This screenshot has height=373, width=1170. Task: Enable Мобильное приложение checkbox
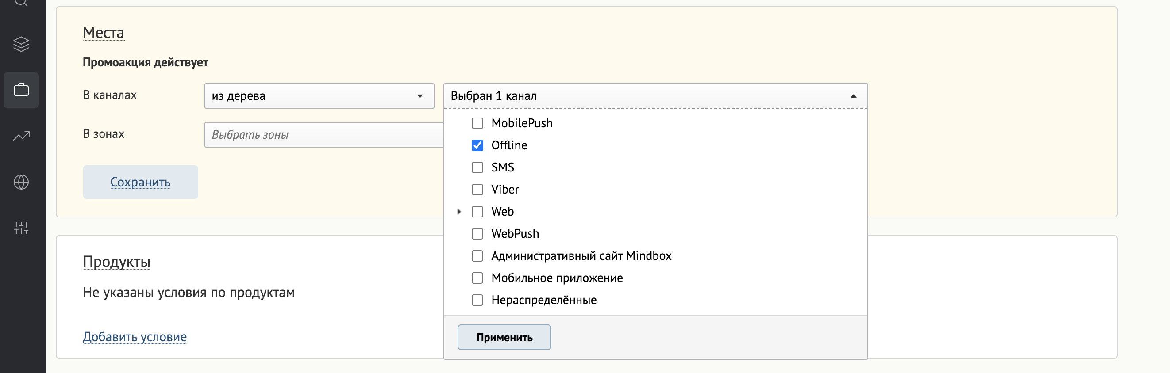477,278
